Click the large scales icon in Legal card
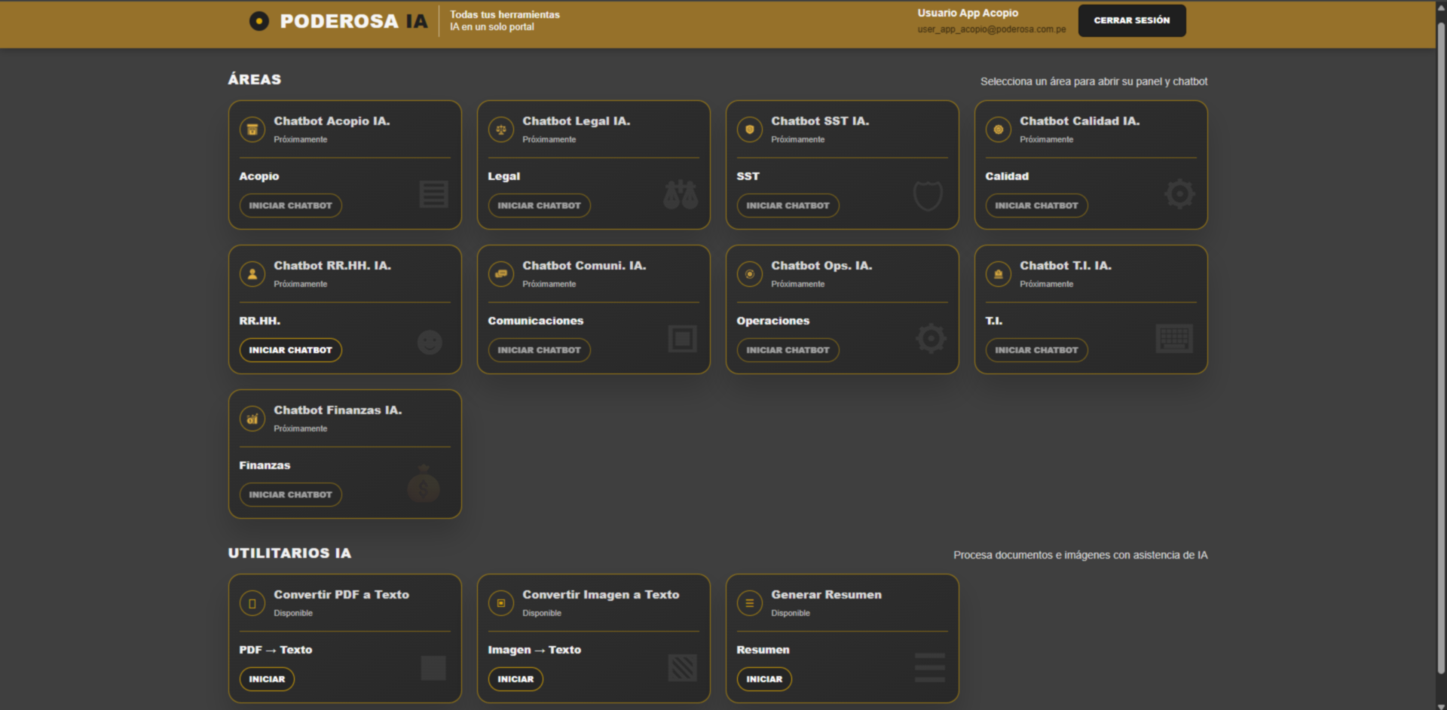1447x710 pixels. (681, 194)
